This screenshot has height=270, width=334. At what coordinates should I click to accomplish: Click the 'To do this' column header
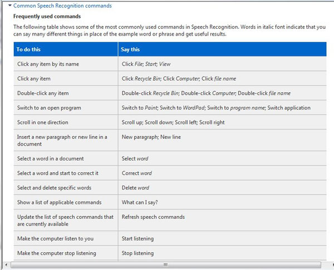66,49
